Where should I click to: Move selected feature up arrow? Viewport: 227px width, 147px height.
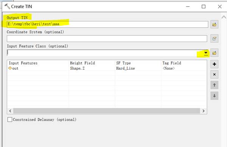point(215,85)
